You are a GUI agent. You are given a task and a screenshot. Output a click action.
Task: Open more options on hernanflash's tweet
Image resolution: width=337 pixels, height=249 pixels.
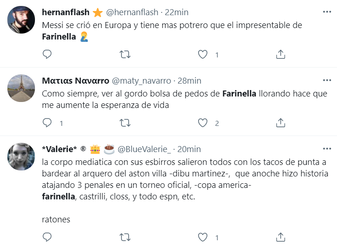coord(327,12)
